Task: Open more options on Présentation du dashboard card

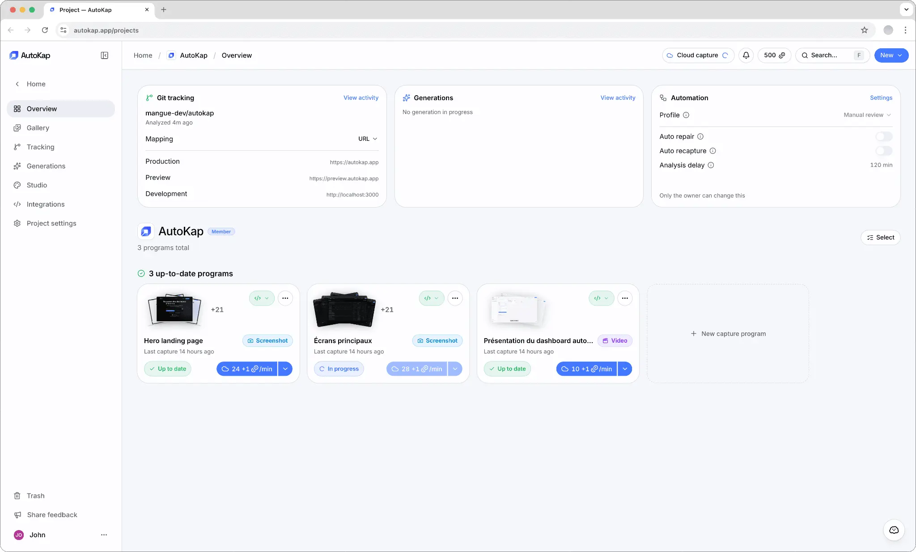Action: [625, 298]
